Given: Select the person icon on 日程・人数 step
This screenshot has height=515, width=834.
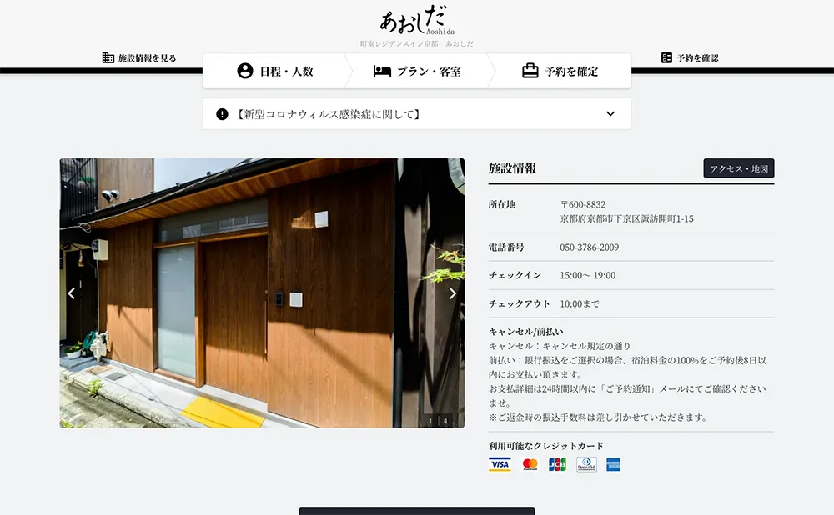Looking at the screenshot, I should point(243,71).
